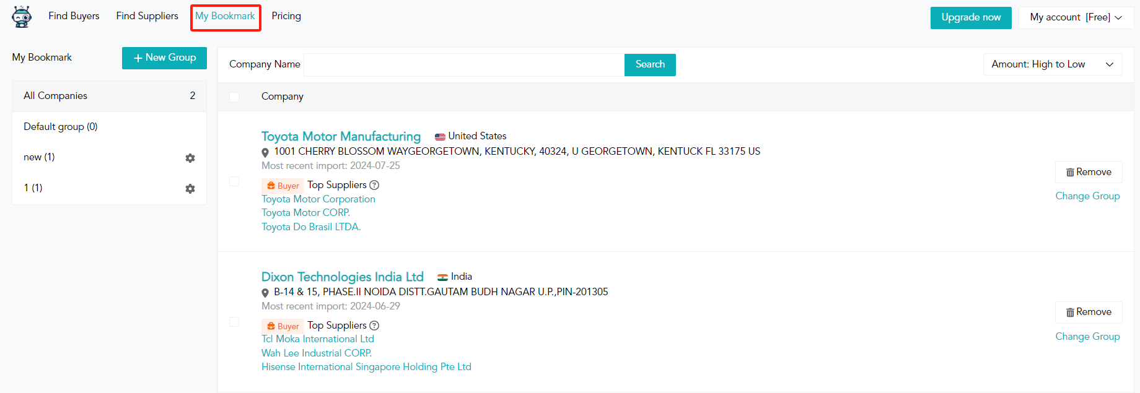Open the My Bookmark tab
Viewport: 1140px width, 393px height.
point(225,16)
